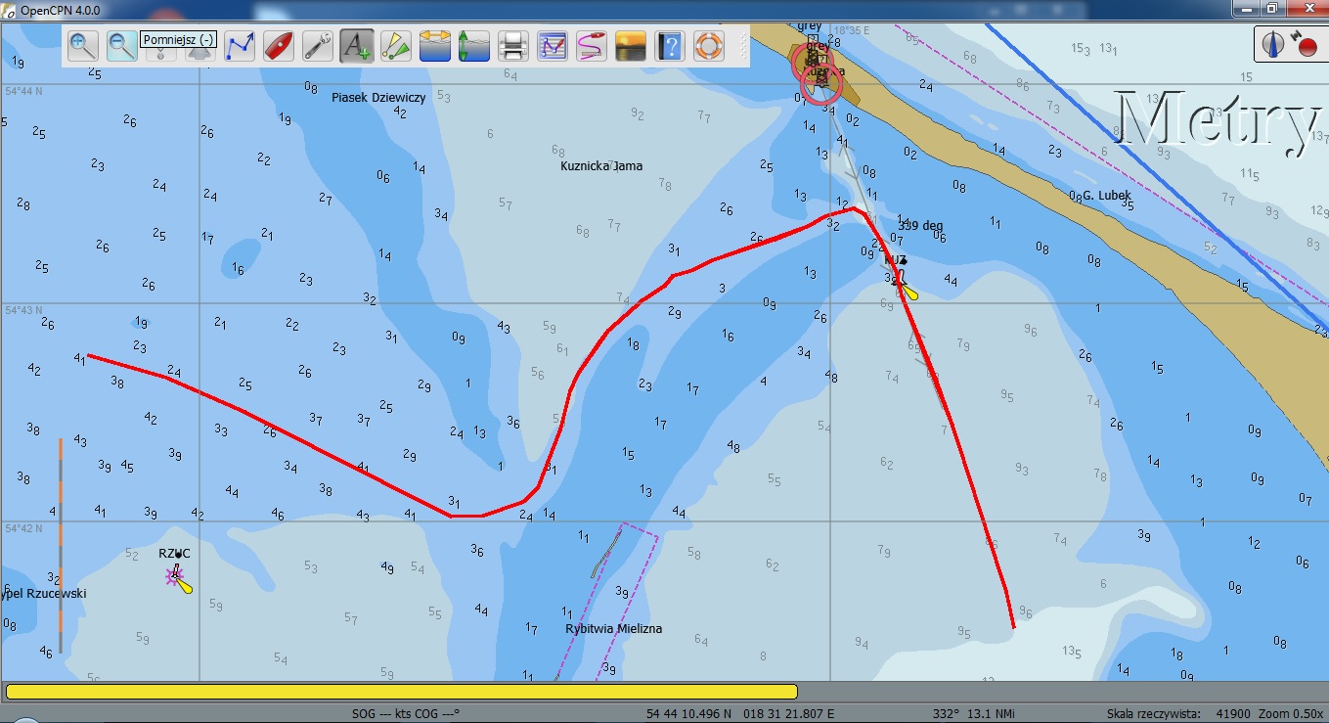Viewport: 1329px width, 723px height.
Task: Select the Create Route tool
Action: coord(240,46)
